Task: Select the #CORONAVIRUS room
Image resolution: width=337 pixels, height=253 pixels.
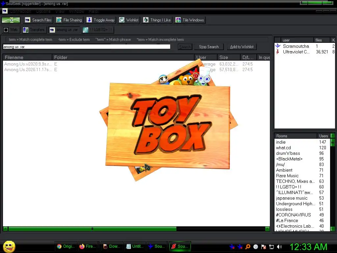Action: pos(302,215)
